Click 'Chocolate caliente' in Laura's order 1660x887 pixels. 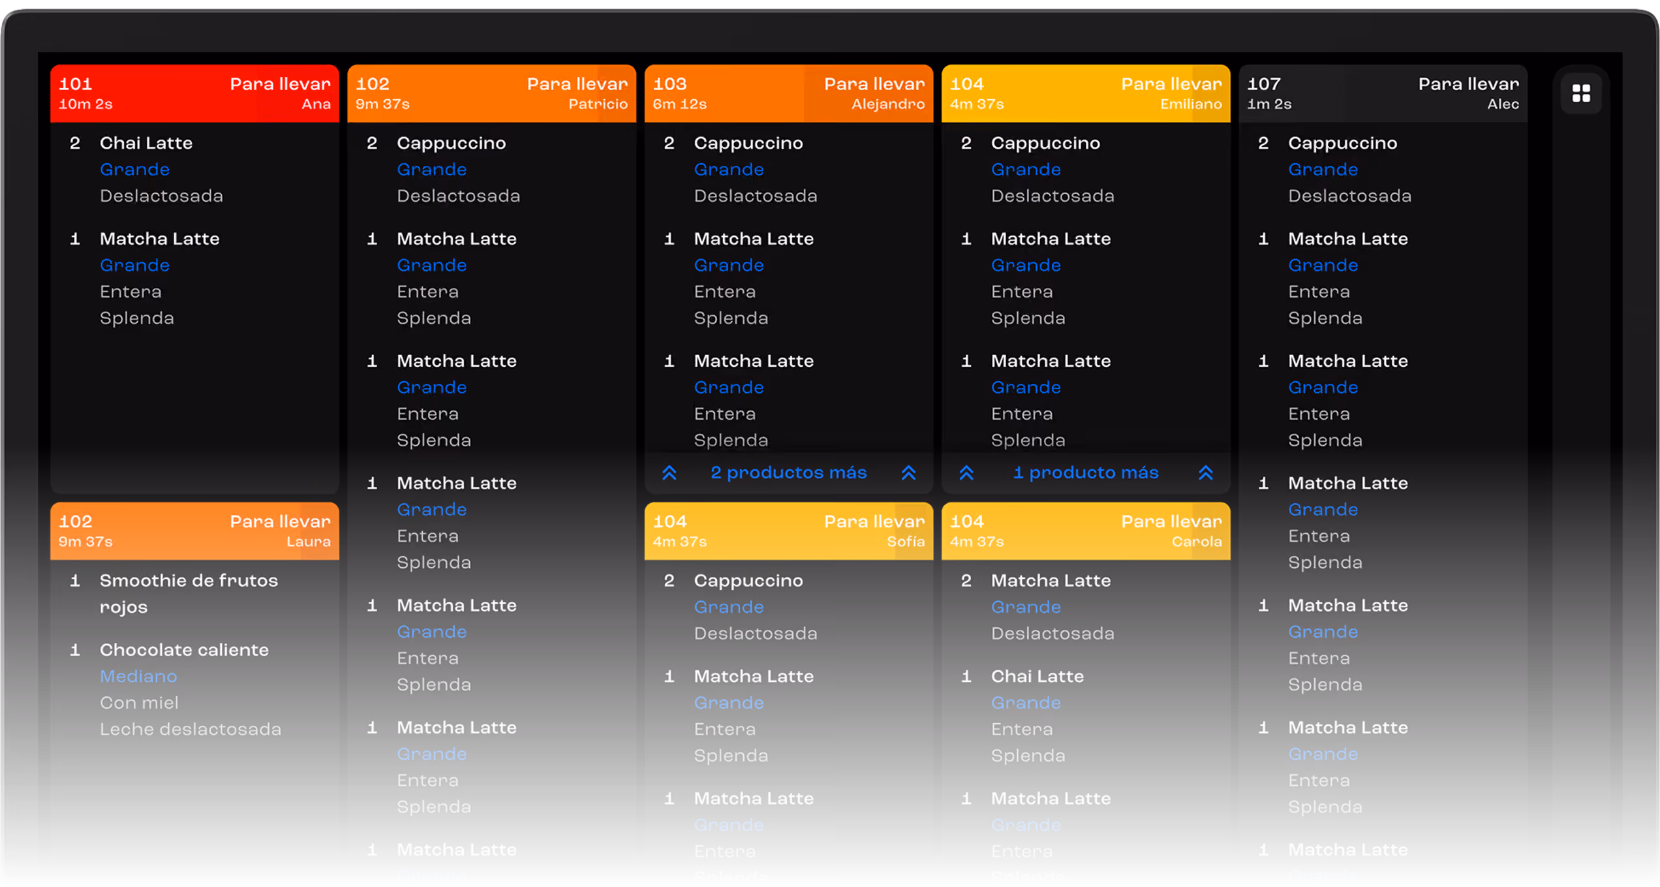coord(184,650)
